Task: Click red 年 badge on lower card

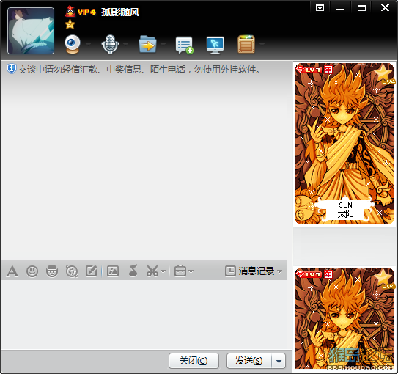Action: (328, 274)
